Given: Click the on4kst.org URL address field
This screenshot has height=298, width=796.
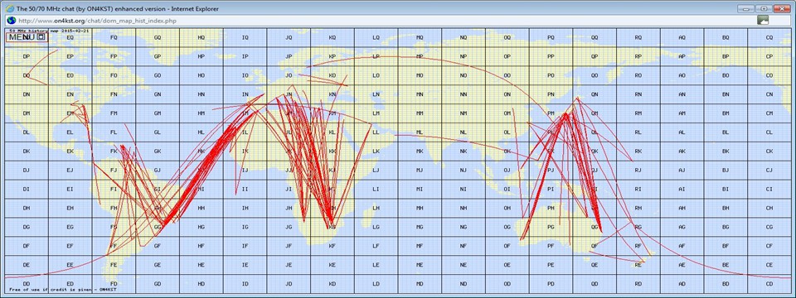Looking at the screenshot, I should [x=381, y=20].
